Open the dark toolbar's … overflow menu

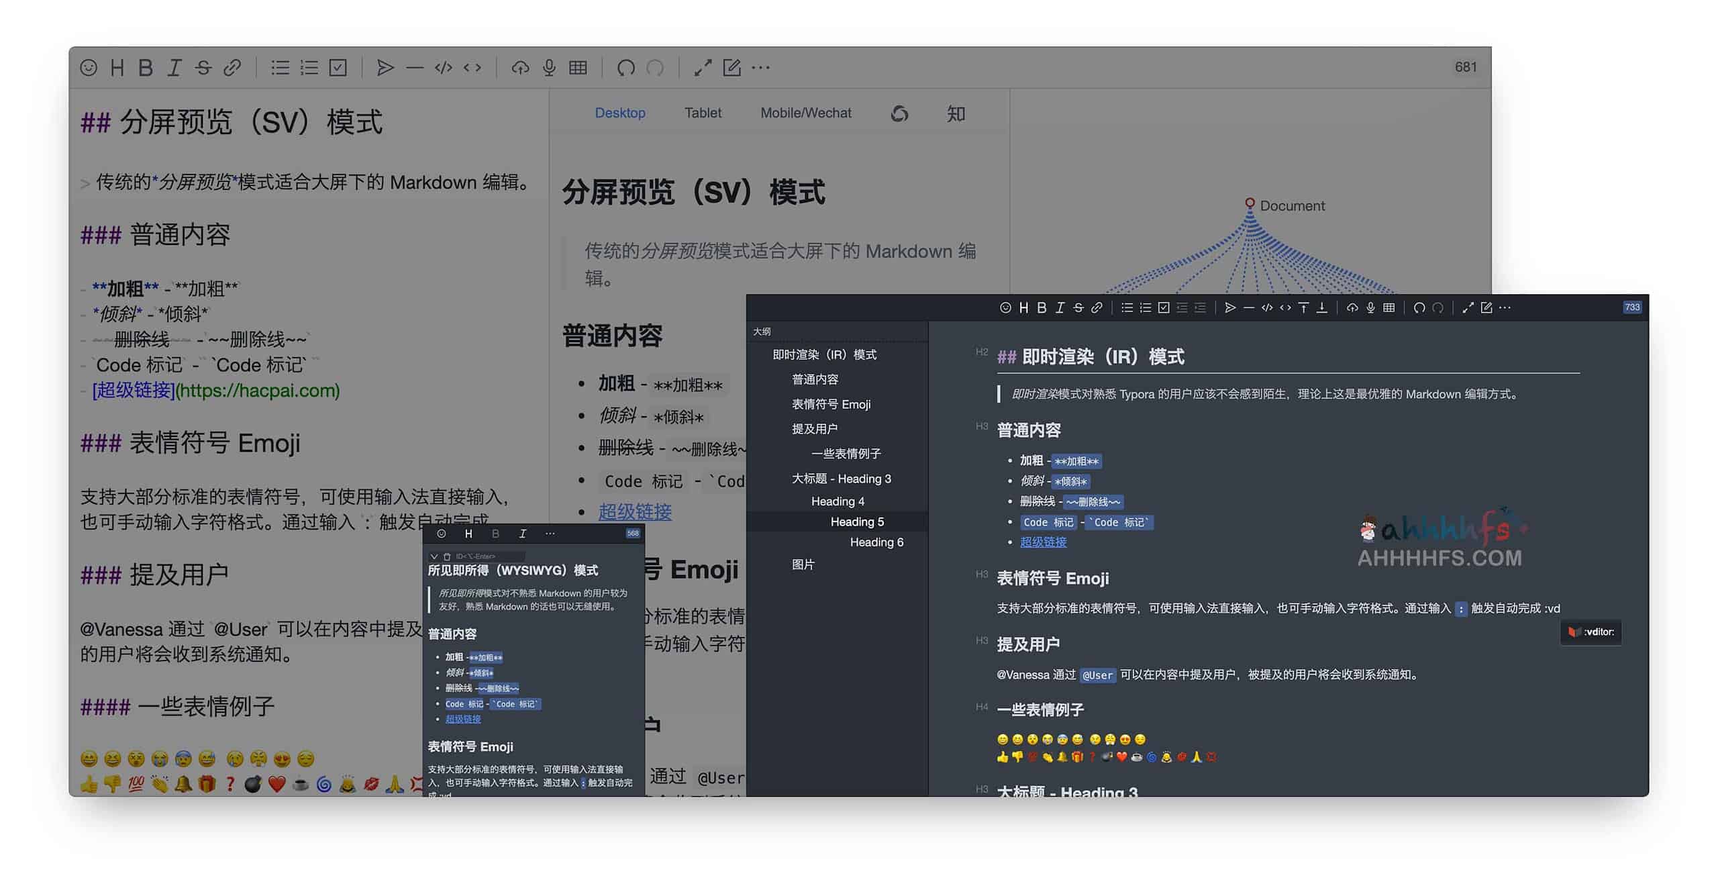pos(1505,307)
